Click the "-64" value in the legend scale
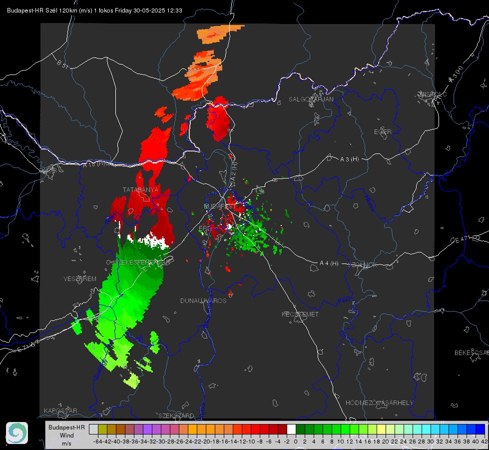The height and width of the screenshot is (450, 489). [97, 441]
